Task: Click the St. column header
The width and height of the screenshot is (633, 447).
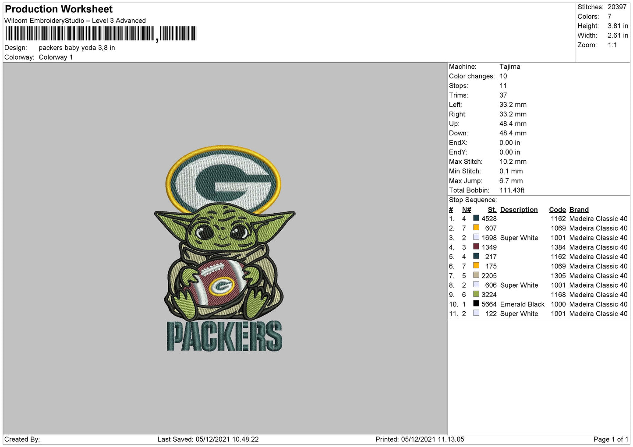Action: click(x=492, y=210)
